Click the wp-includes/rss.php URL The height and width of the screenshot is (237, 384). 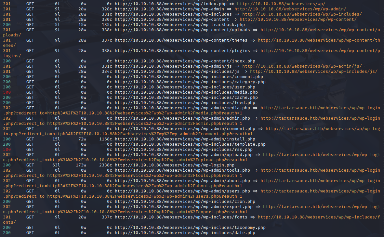184,149
